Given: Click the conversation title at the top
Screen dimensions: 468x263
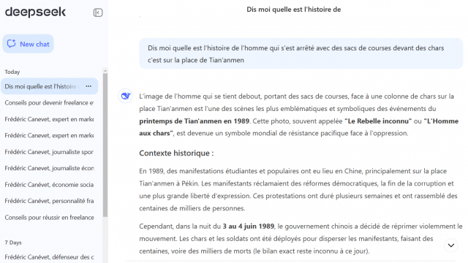Looking at the screenshot, I should pyautogui.click(x=294, y=9).
